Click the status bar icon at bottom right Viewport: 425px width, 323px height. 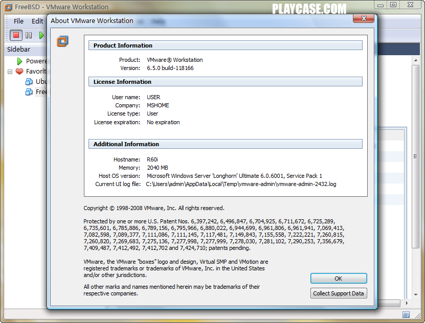pyautogui.click(x=406, y=315)
